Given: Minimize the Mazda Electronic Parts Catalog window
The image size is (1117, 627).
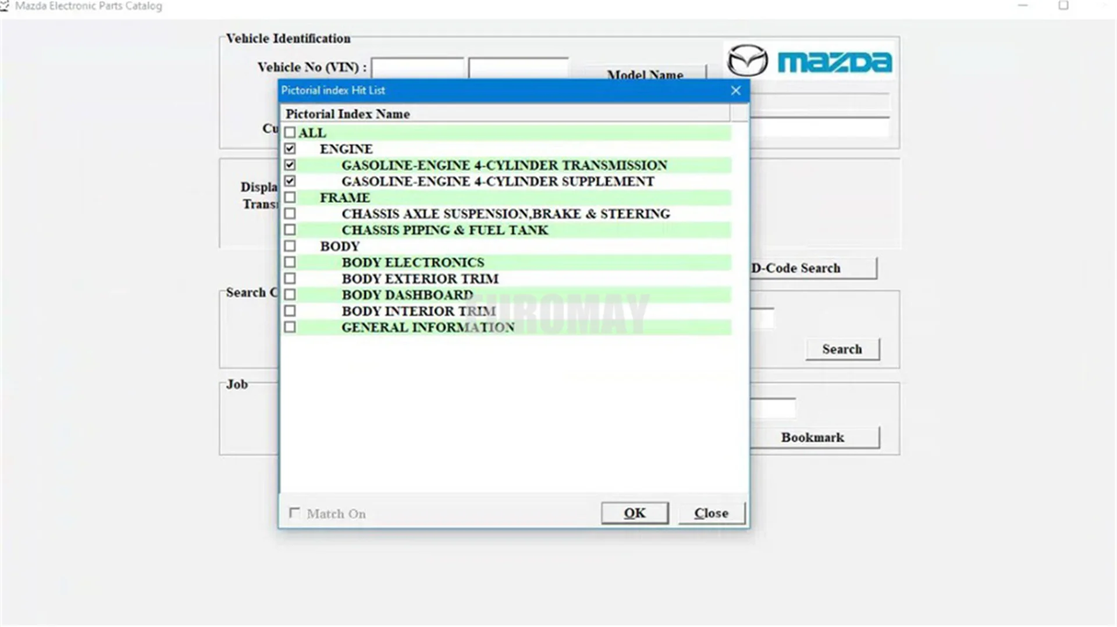Looking at the screenshot, I should click(x=1023, y=6).
